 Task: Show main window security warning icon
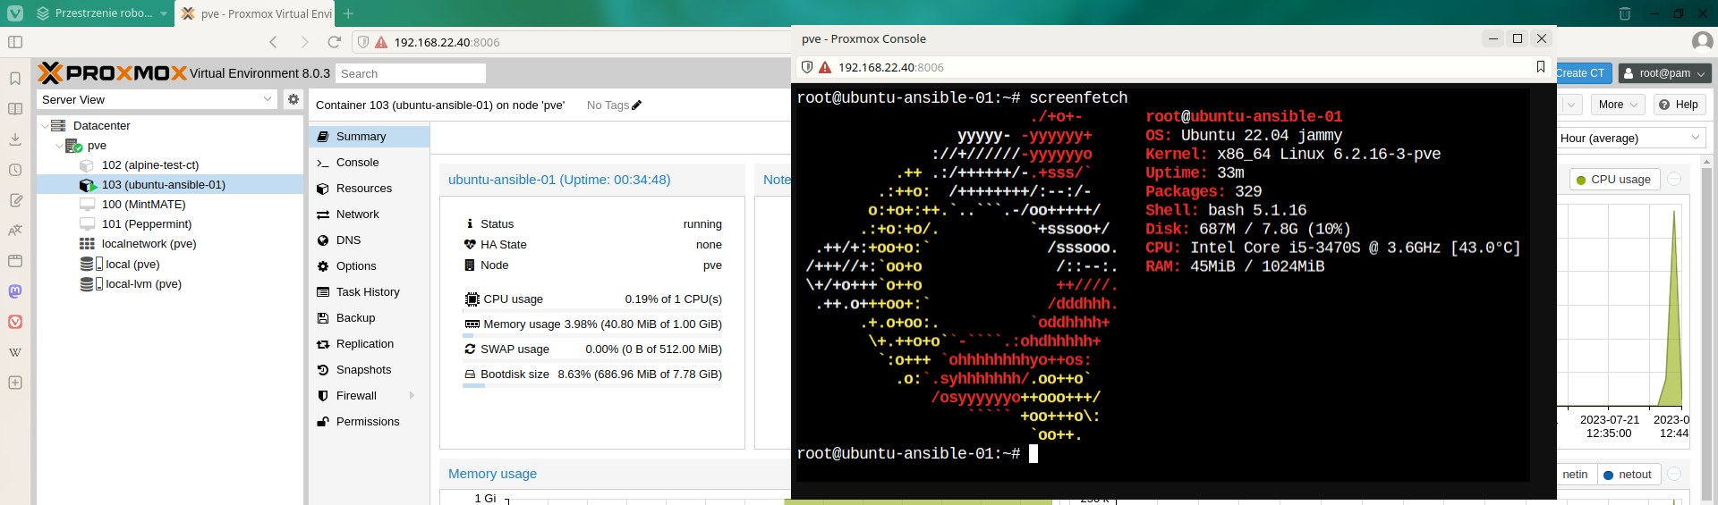pyautogui.click(x=381, y=42)
